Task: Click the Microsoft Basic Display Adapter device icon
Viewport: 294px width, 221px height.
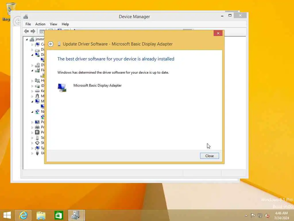Action: click(62, 88)
